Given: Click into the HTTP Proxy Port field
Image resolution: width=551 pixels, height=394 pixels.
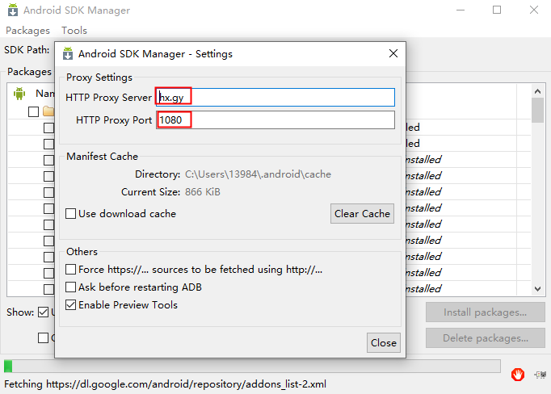Looking at the screenshot, I should point(275,120).
